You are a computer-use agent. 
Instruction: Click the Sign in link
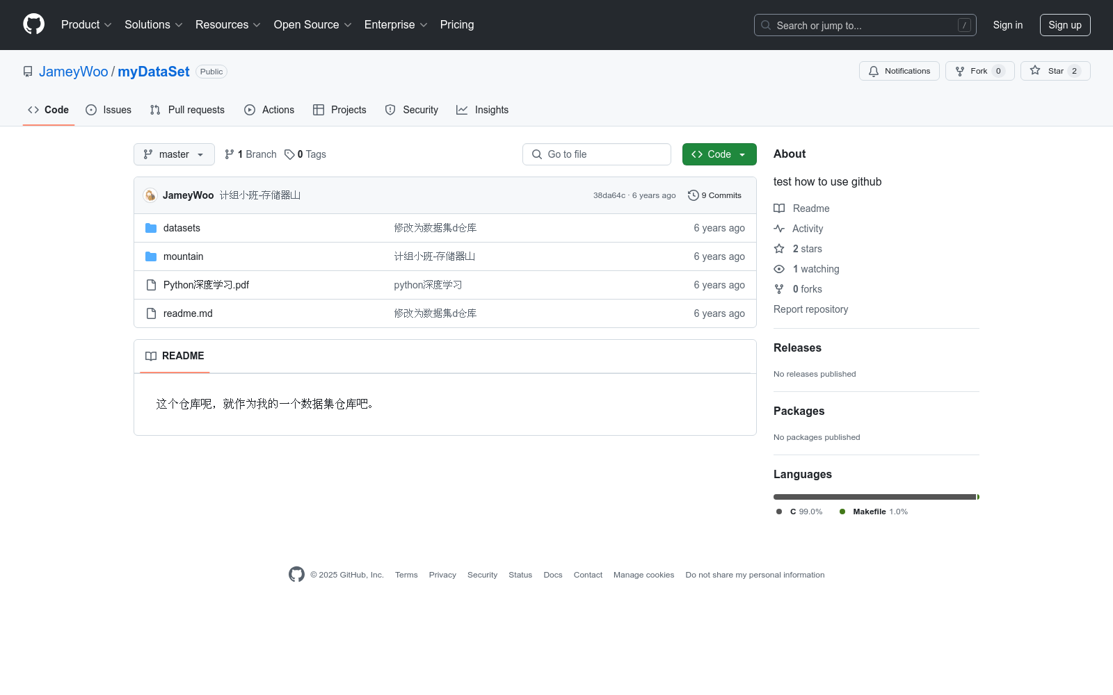(x=1008, y=25)
